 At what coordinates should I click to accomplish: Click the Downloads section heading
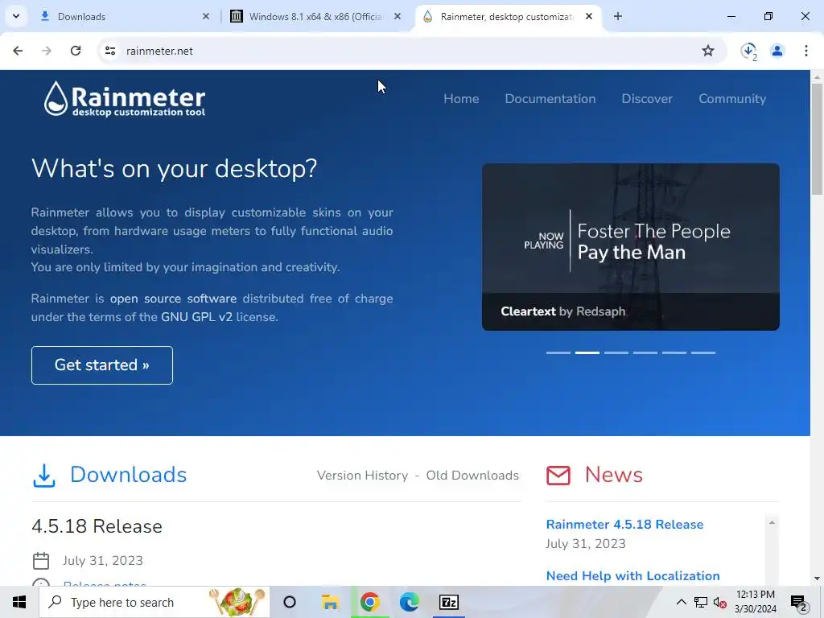128,475
